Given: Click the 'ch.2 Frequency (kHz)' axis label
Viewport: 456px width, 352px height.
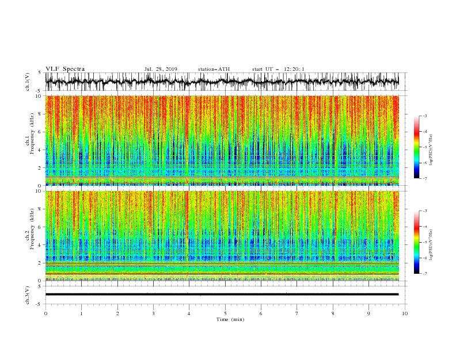Looking at the screenshot, I should pyautogui.click(x=30, y=229).
